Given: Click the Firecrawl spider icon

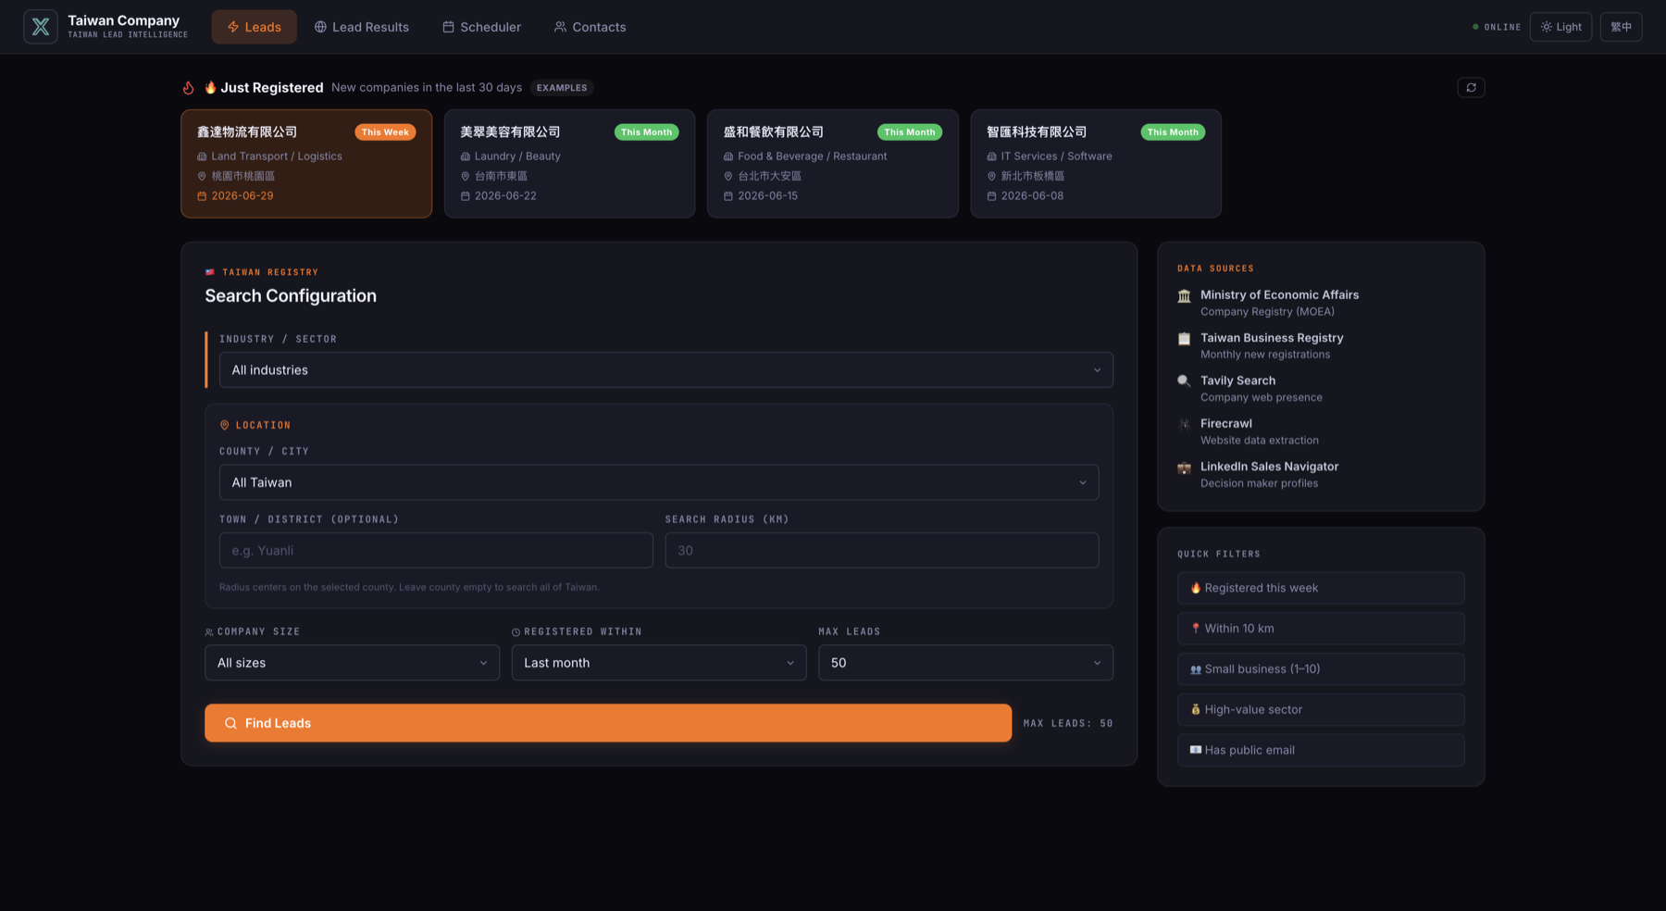Looking at the screenshot, I should click(1184, 425).
